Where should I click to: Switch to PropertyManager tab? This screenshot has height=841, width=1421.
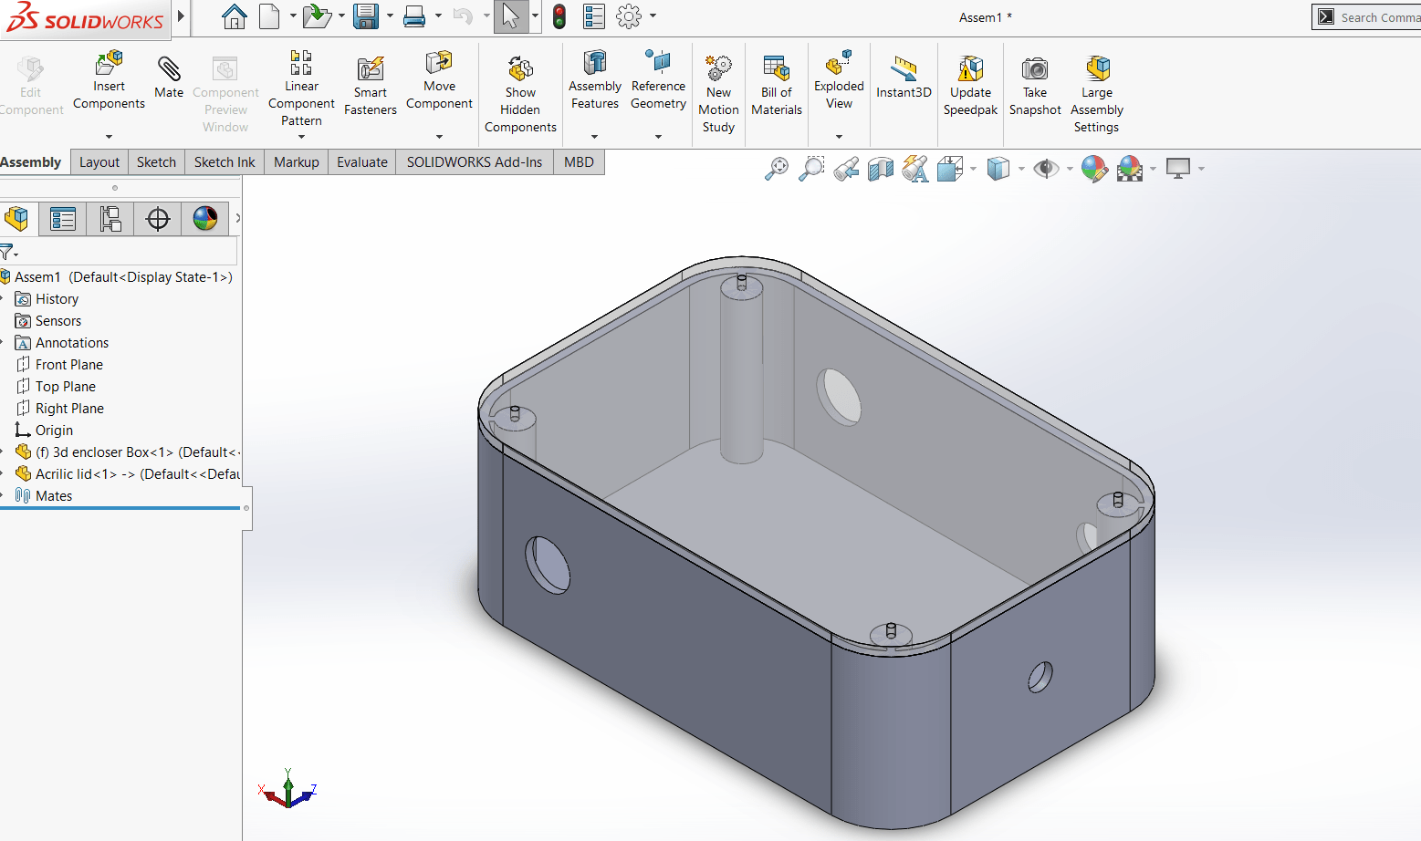[x=63, y=219]
